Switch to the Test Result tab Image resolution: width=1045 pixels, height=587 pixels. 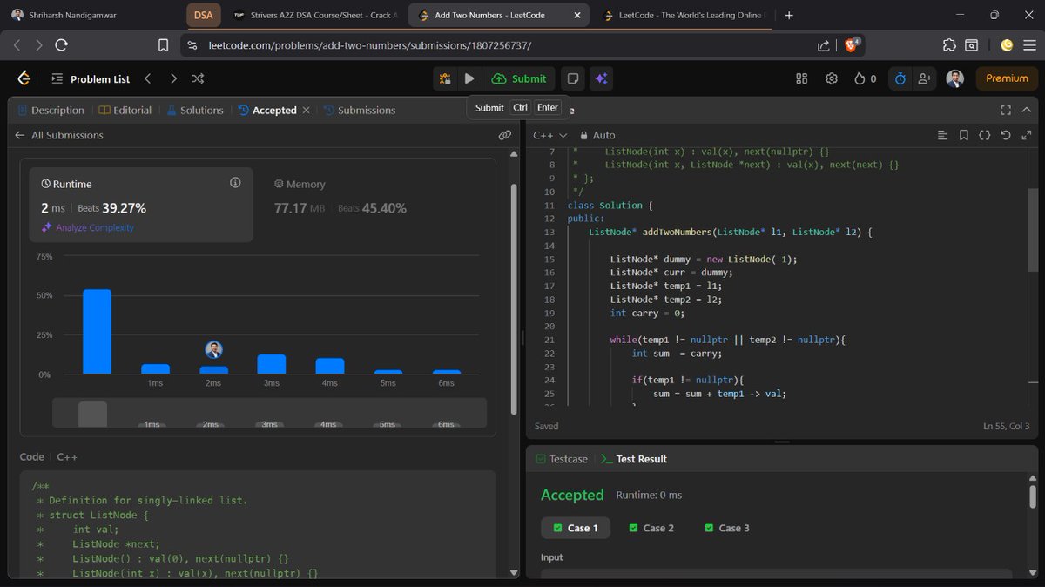[633, 459]
